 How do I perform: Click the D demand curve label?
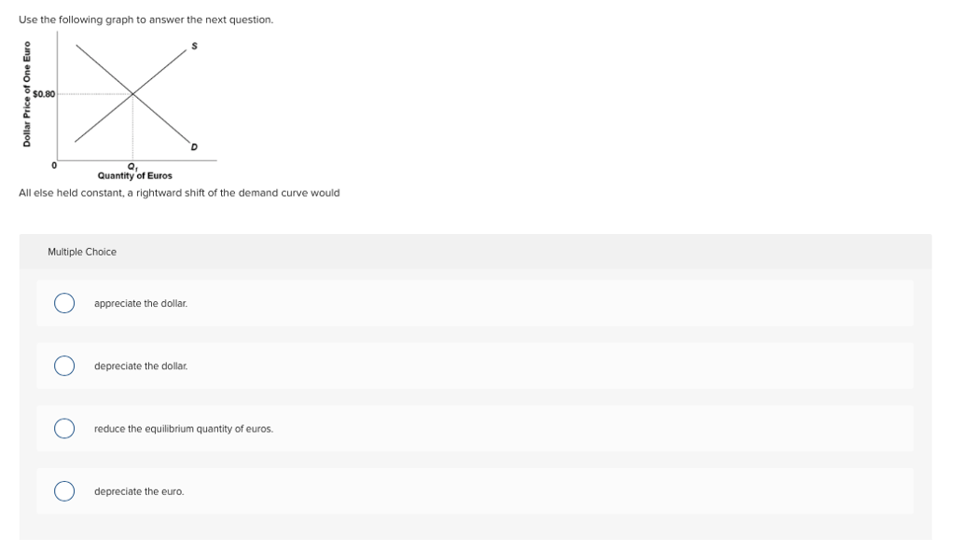[194, 146]
